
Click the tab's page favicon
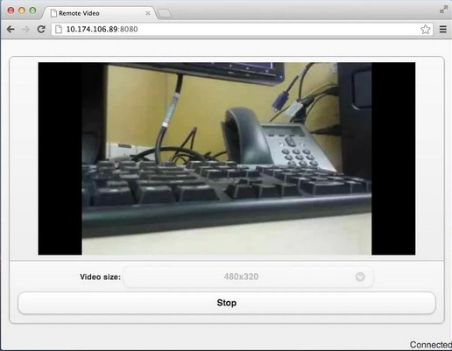pyautogui.click(x=53, y=13)
